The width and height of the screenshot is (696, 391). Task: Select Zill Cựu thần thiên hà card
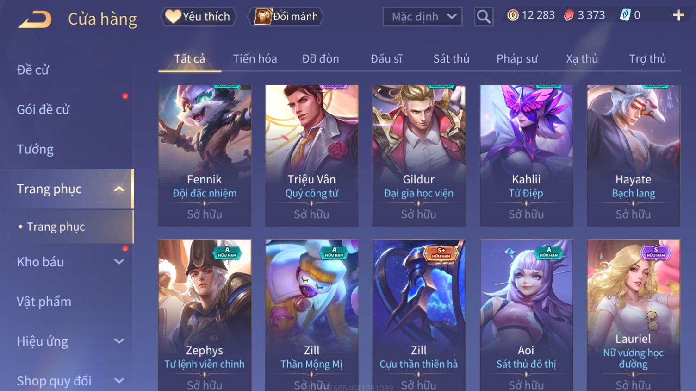point(419,315)
